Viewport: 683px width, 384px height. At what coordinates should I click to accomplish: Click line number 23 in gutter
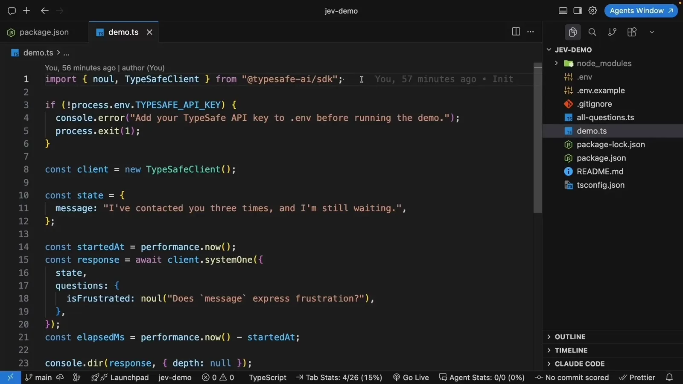point(23,363)
